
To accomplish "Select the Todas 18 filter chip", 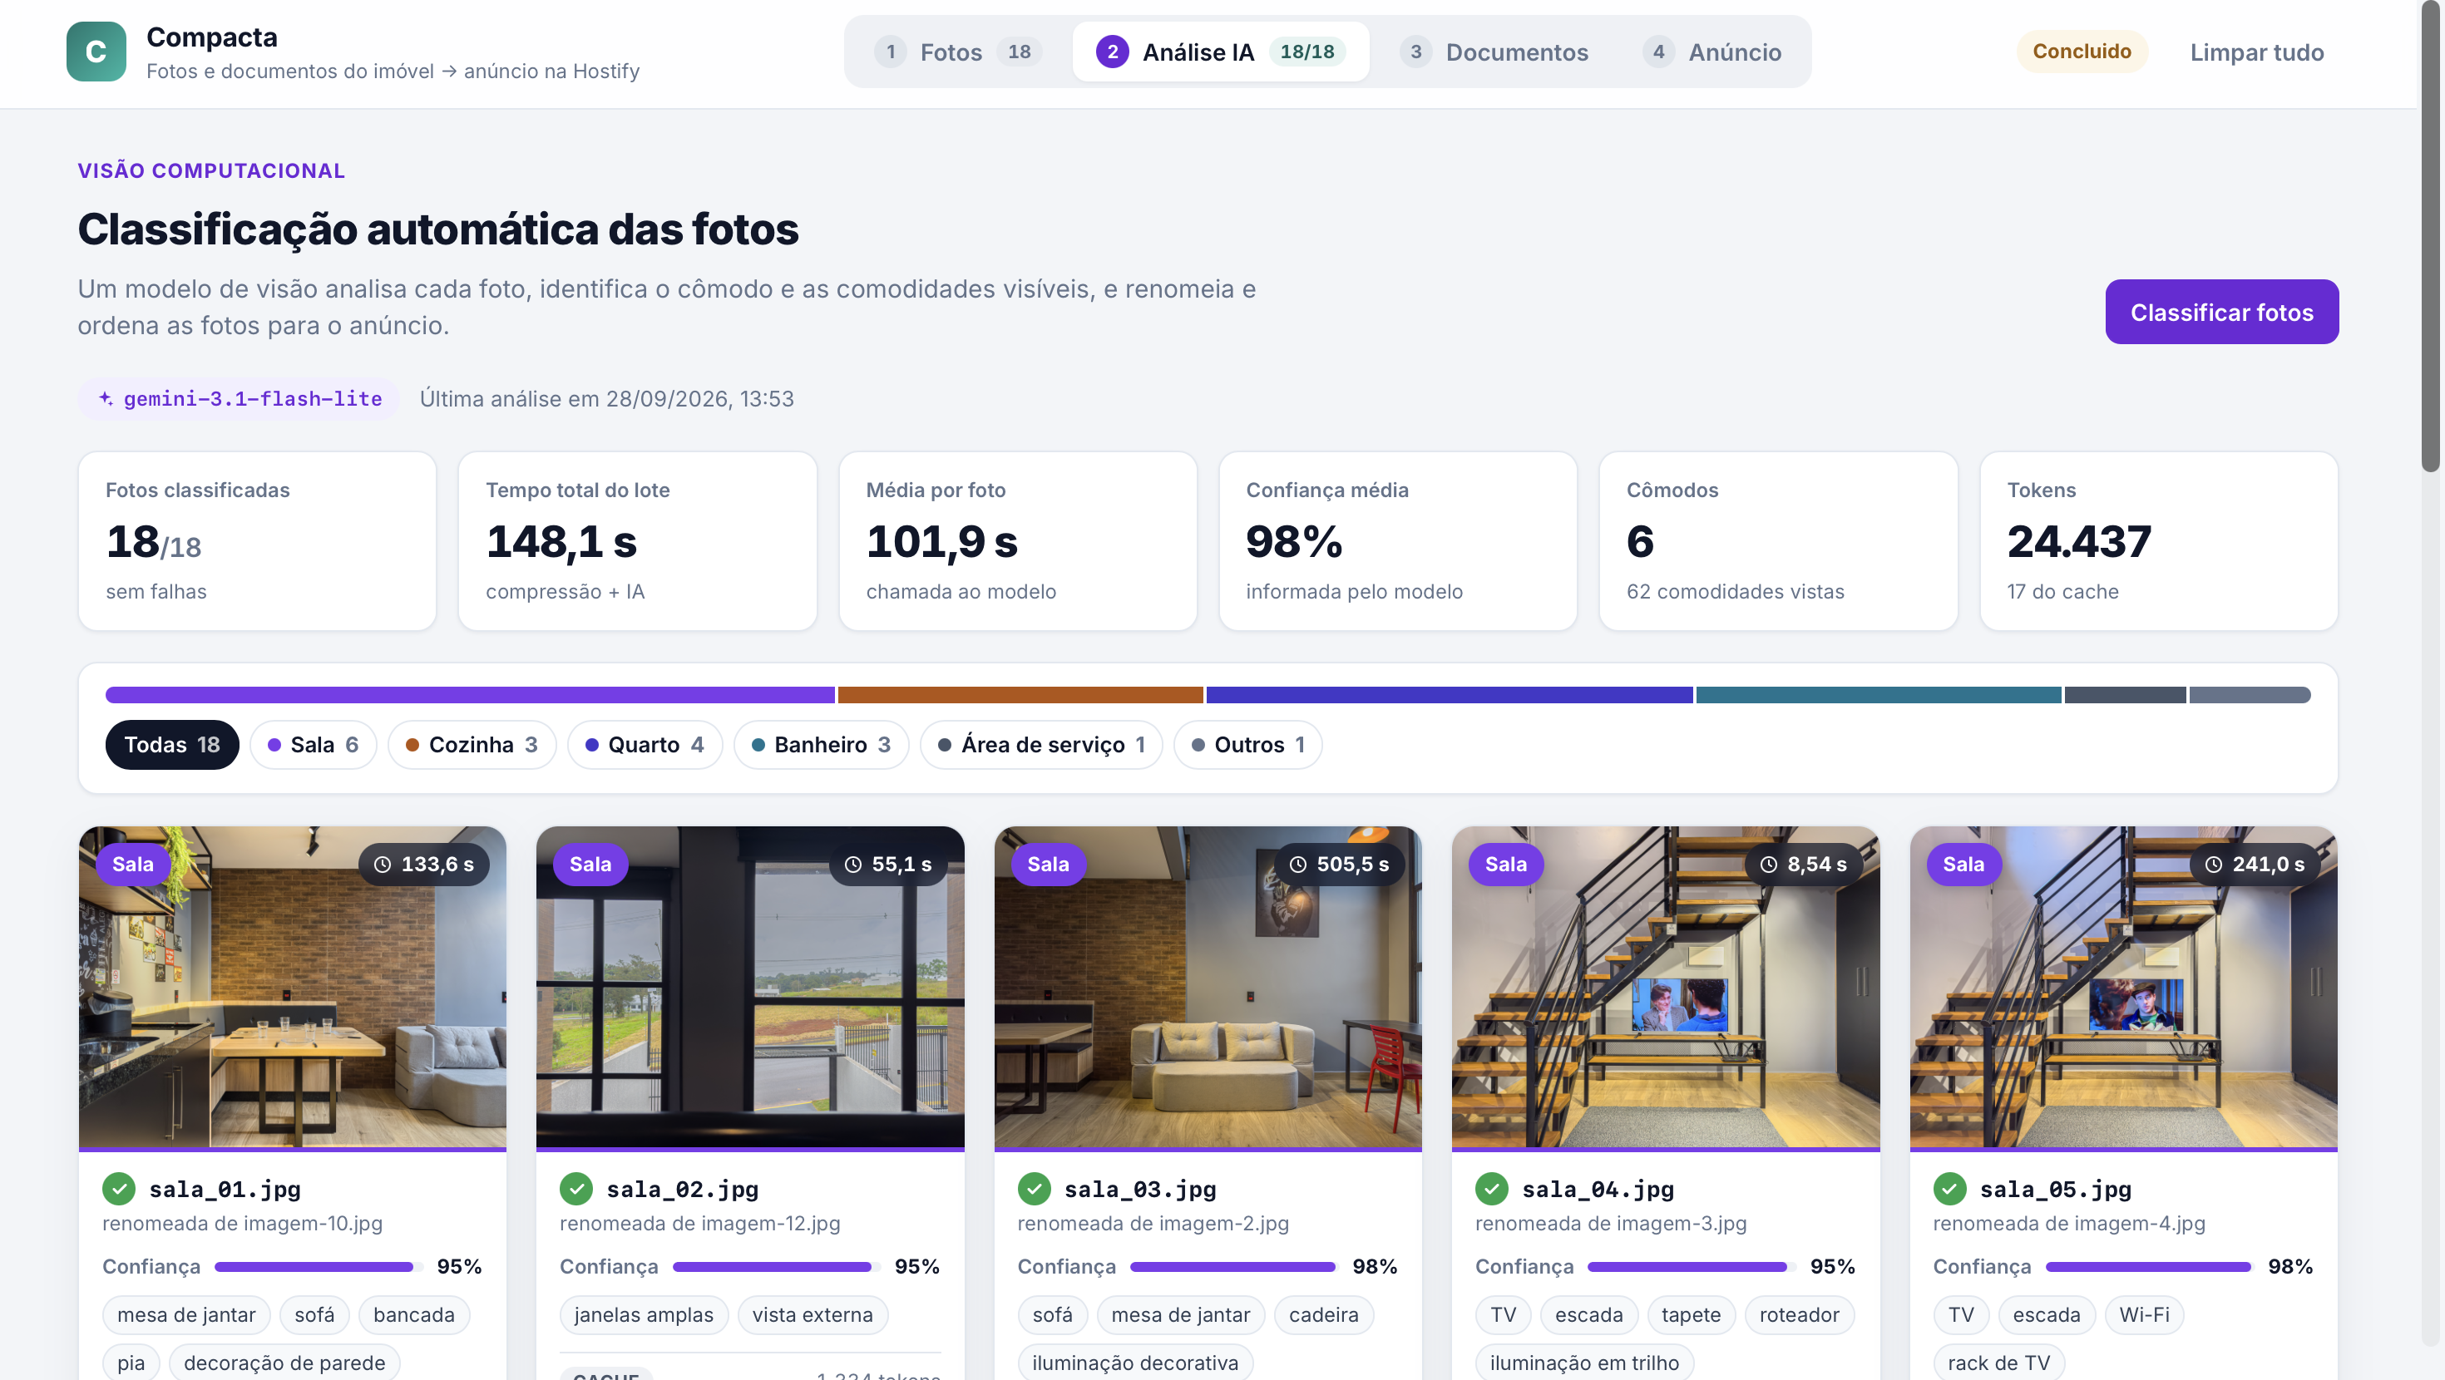I will (x=172, y=745).
